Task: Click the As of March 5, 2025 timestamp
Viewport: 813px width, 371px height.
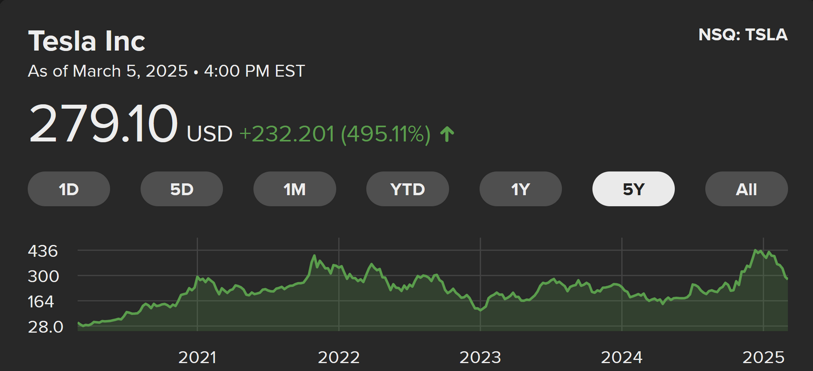Action: click(x=166, y=71)
